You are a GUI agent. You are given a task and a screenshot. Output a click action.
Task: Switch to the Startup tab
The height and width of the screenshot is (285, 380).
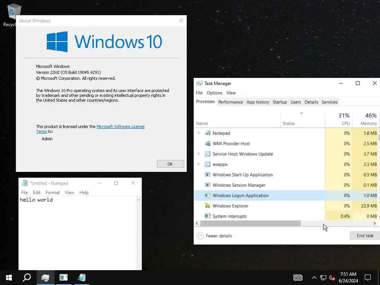(280, 102)
